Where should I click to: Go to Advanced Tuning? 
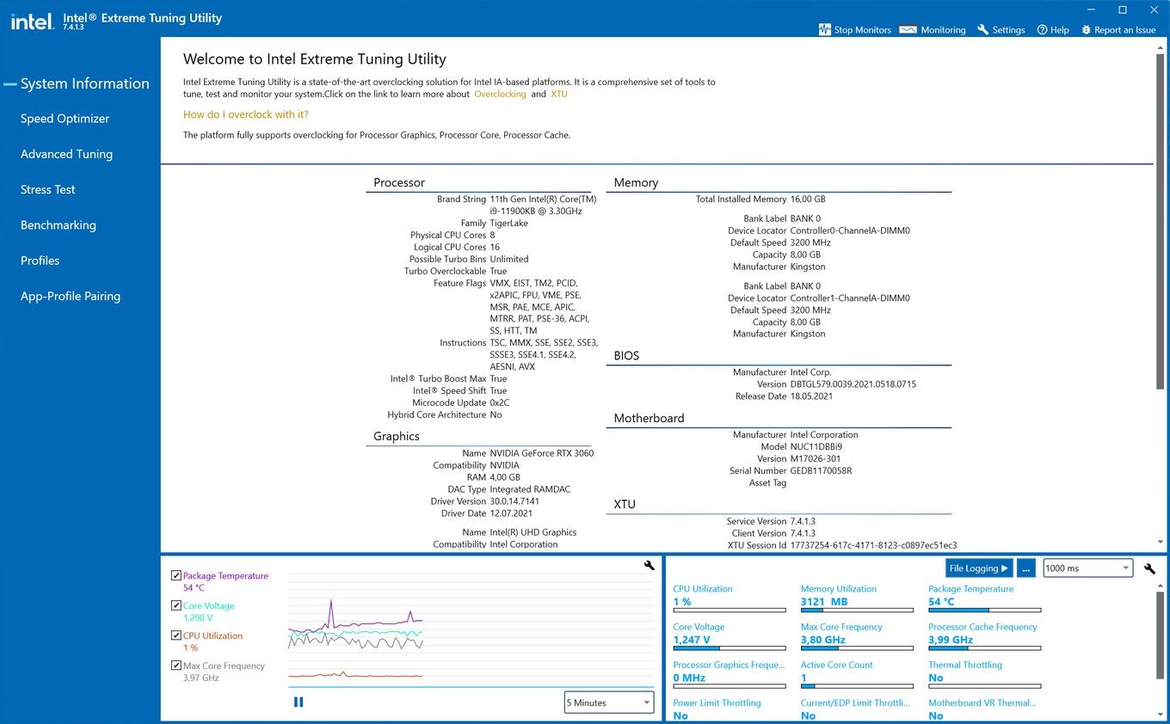click(x=66, y=154)
